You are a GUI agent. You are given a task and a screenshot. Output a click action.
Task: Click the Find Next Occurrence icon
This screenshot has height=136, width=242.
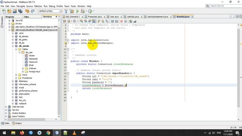tap(90, 21)
